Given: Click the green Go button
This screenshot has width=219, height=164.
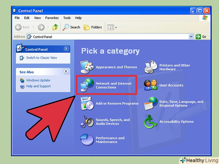Looking at the screenshot, I should coord(201,37).
